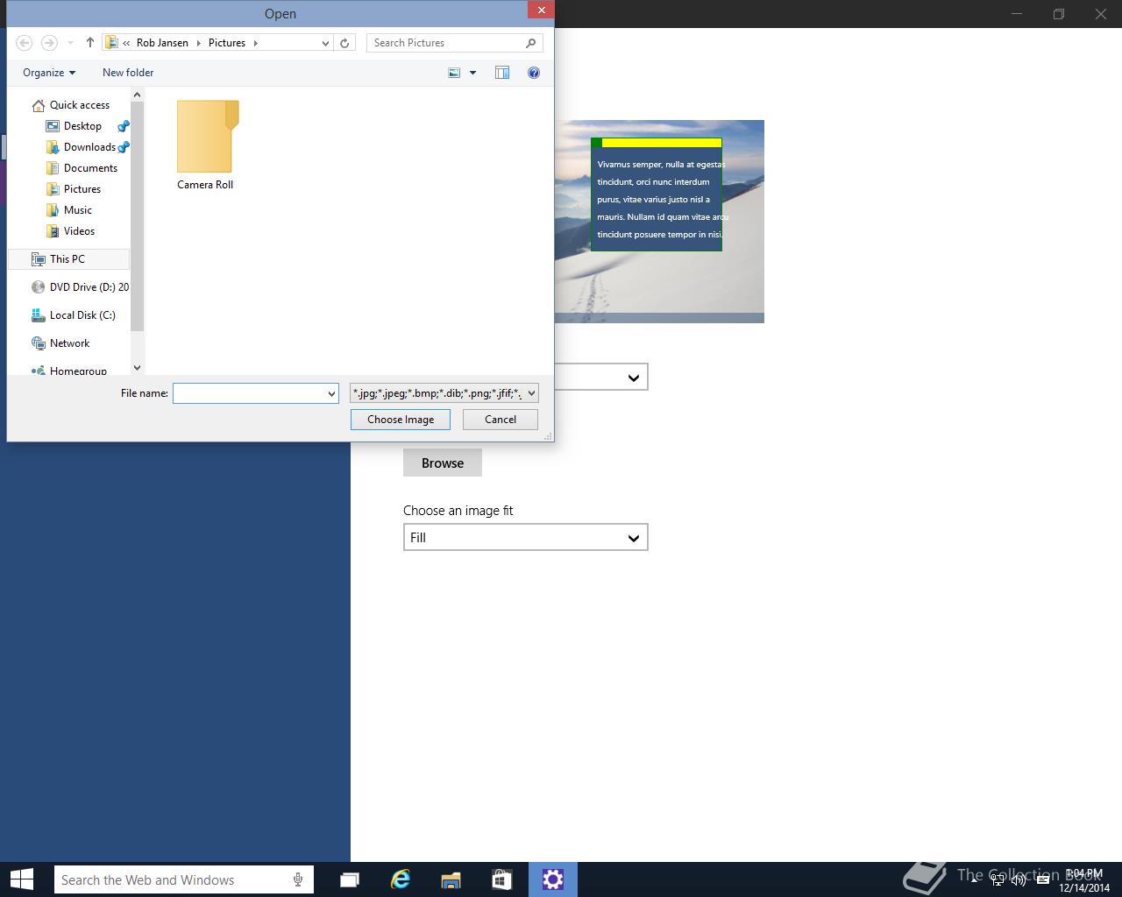Click Rob Jansen in the address path

click(162, 43)
